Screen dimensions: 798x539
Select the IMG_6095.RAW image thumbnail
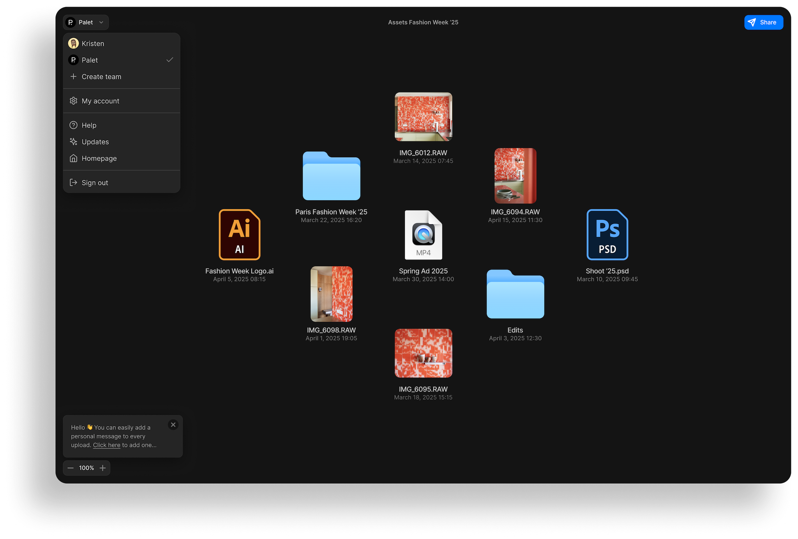pos(423,353)
